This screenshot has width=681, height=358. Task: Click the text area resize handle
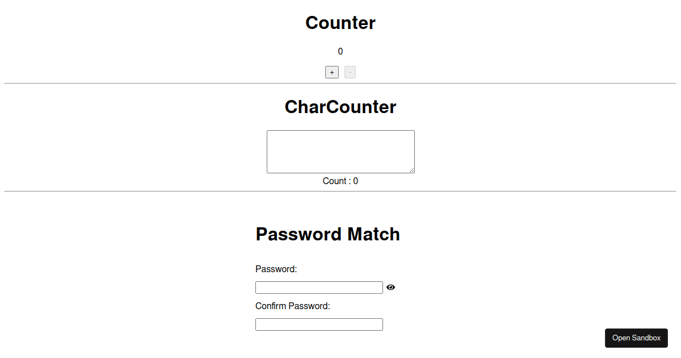point(412,170)
